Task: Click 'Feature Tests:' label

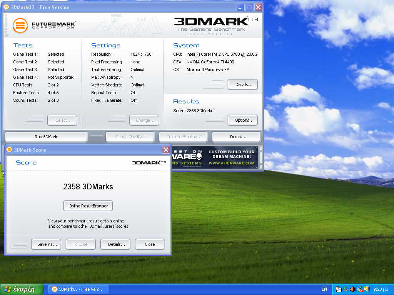Action: [27, 93]
